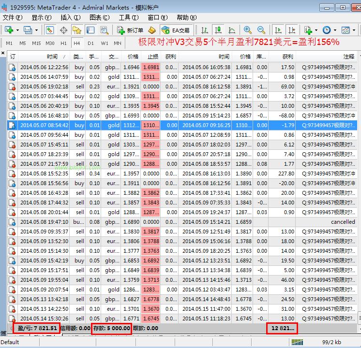Open the 图表(C) menu
The height and width of the screenshot is (348, 361).
tap(100, 17)
